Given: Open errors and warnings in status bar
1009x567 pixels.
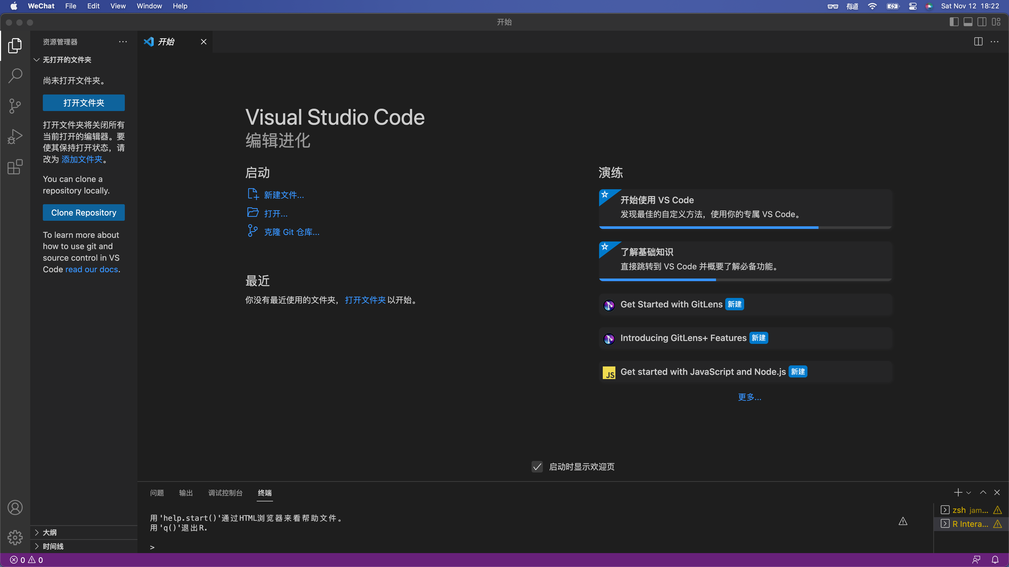Looking at the screenshot, I should click(26, 560).
